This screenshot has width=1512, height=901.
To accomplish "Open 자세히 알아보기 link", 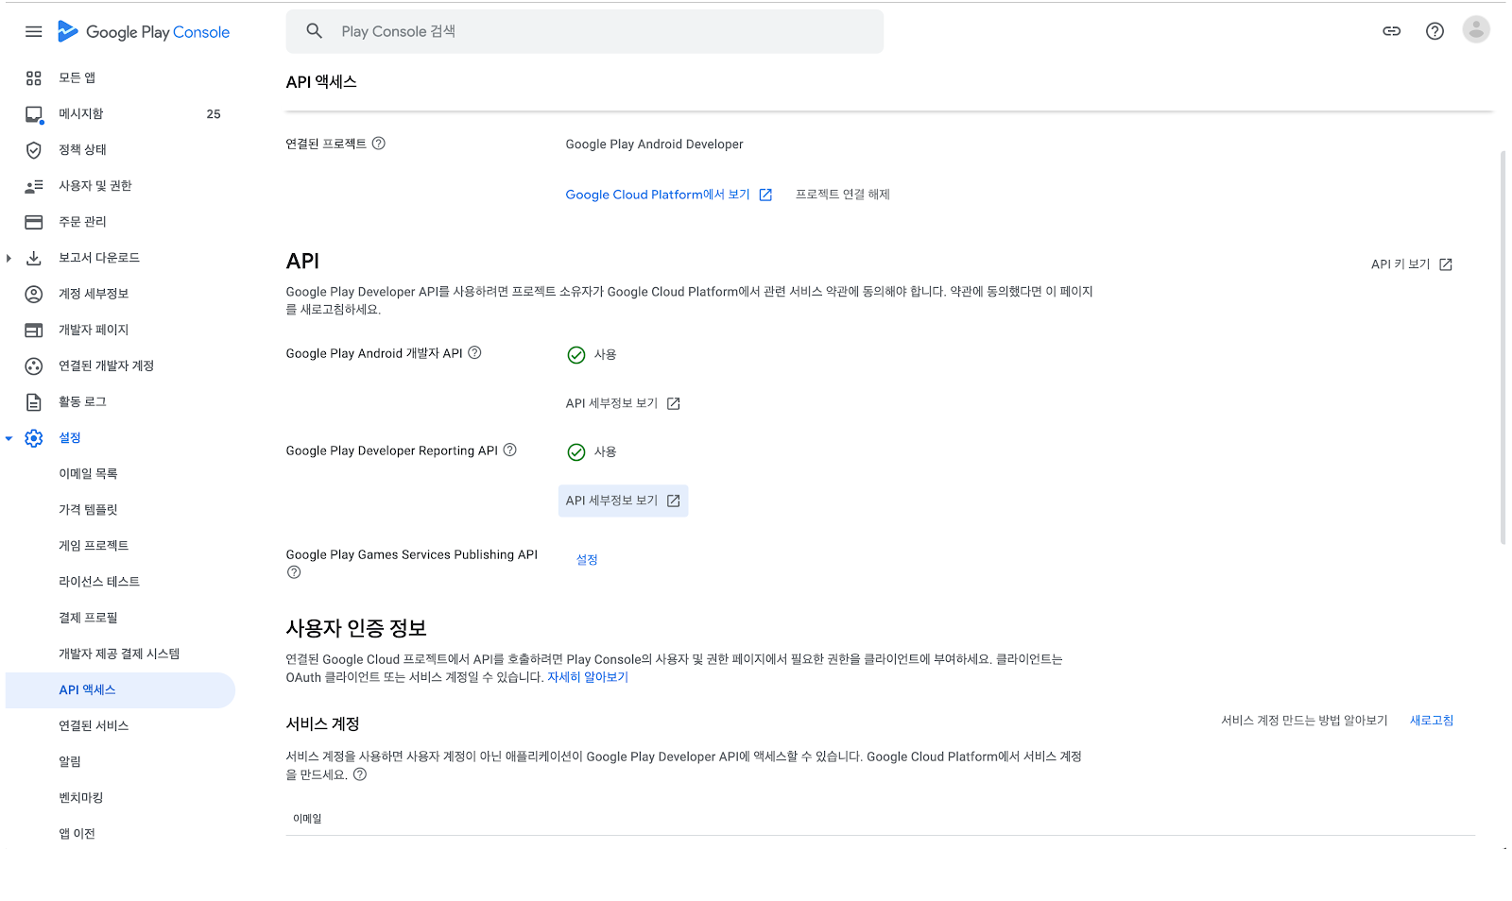I will click(588, 677).
